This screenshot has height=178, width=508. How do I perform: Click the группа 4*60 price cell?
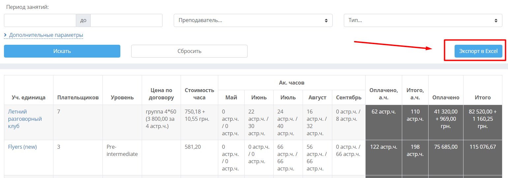coord(161,122)
